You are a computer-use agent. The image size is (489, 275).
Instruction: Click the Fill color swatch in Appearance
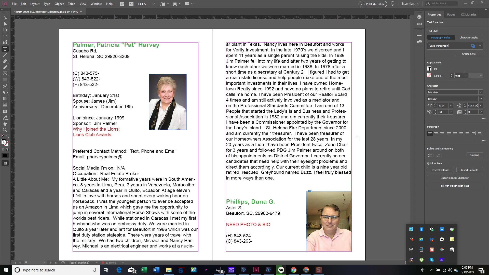429,69
